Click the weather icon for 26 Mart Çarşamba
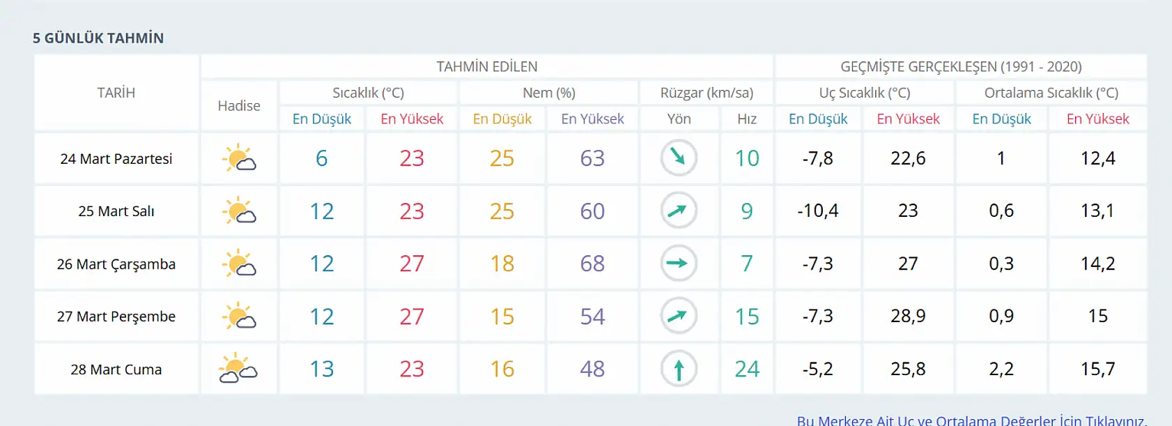The image size is (1172, 426). (x=239, y=264)
